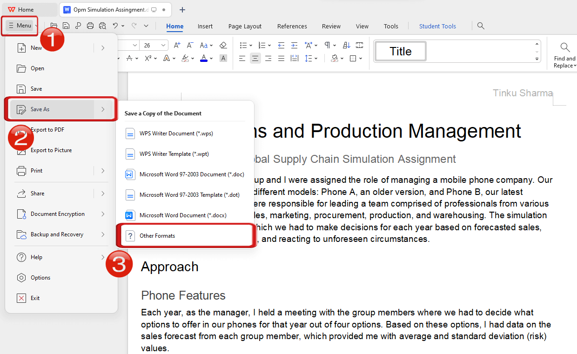Click the Undo arrow icon
Screen dimensions: 577x354
(x=115, y=26)
